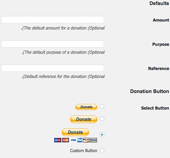The width and height of the screenshot is (170, 158).
Task: Click the MasterCard logo
Action: (x=66, y=140)
